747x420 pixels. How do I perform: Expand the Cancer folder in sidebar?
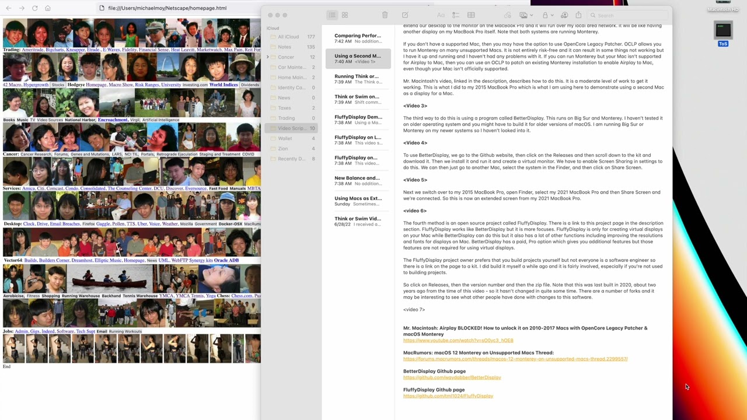(x=268, y=57)
